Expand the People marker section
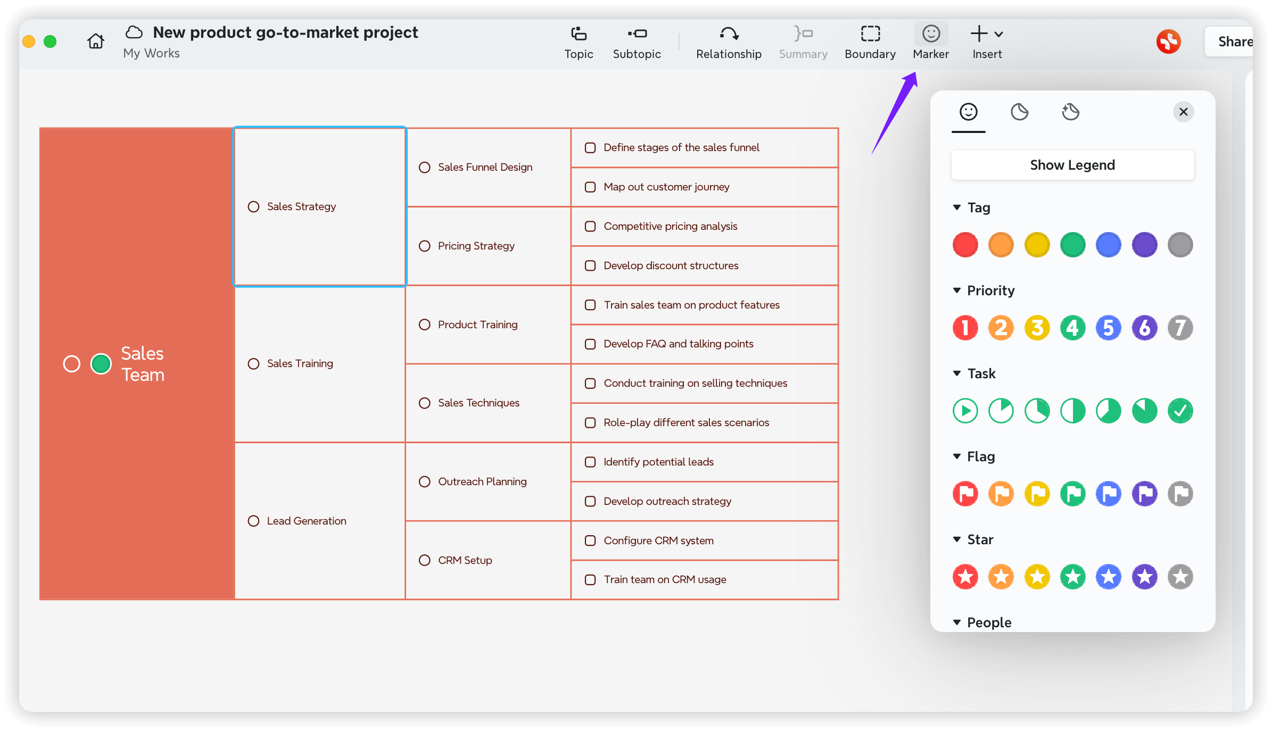The width and height of the screenshot is (1272, 731). 957,622
